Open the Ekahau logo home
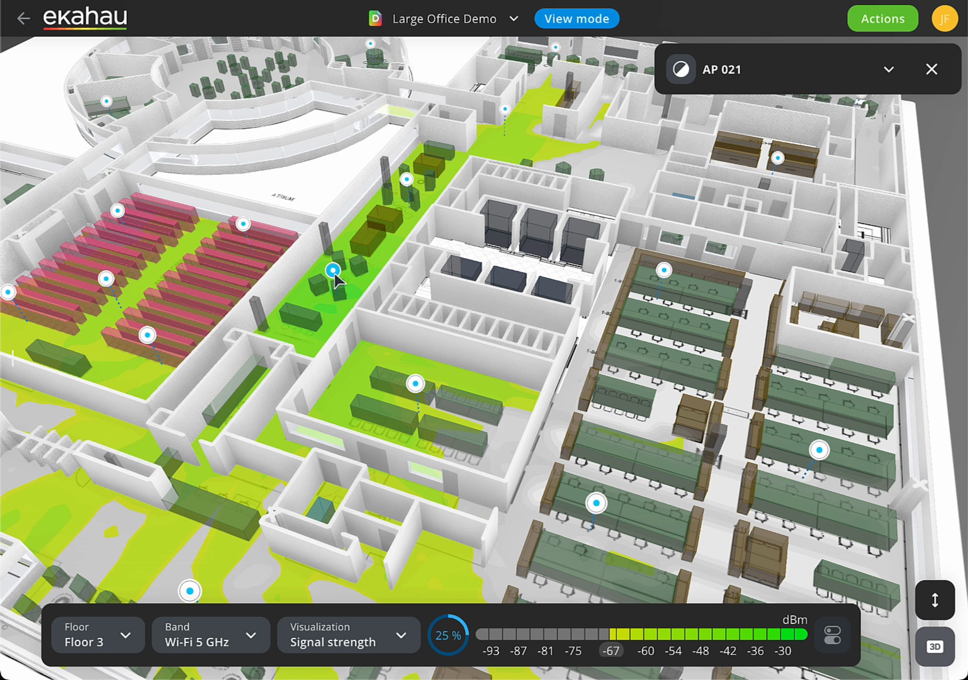968x680 pixels. 85,18
